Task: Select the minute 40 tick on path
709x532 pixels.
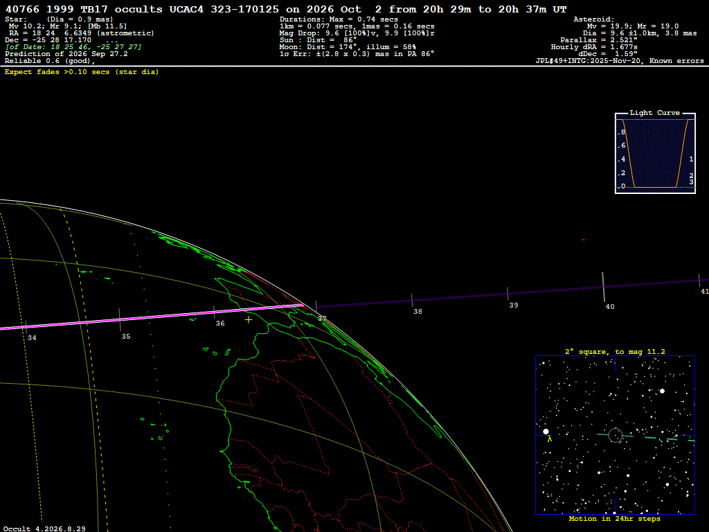Action: coord(603,287)
